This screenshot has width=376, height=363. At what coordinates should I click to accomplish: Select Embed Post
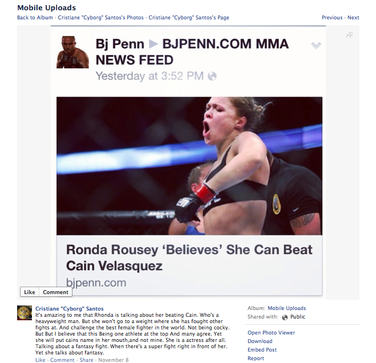262,350
